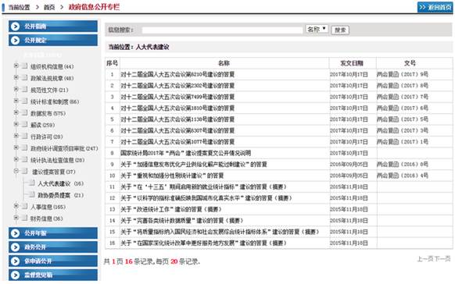The height and width of the screenshot is (284, 455).
Task: Open 对十二届全国人大五次会议第6210号建议的答复
Action: tap(177, 74)
